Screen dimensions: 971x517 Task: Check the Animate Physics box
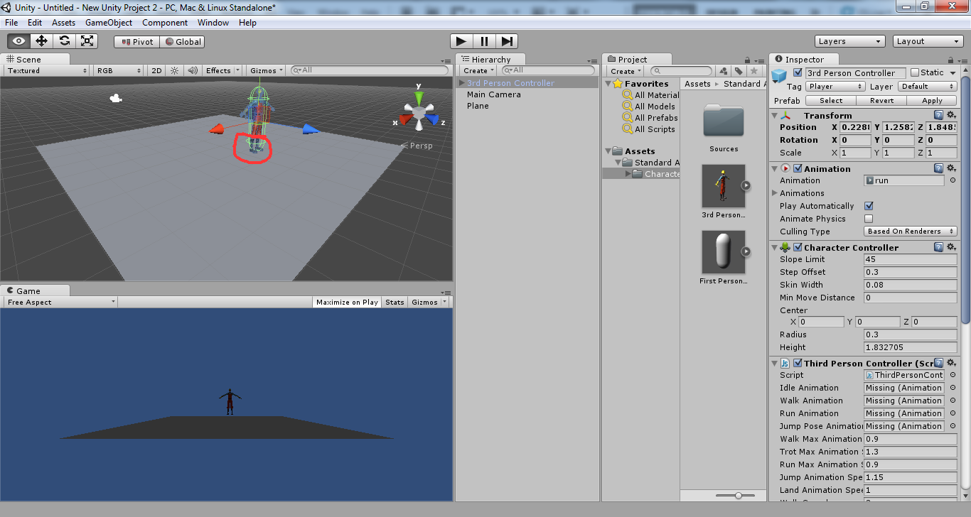pyautogui.click(x=868, y=219)
